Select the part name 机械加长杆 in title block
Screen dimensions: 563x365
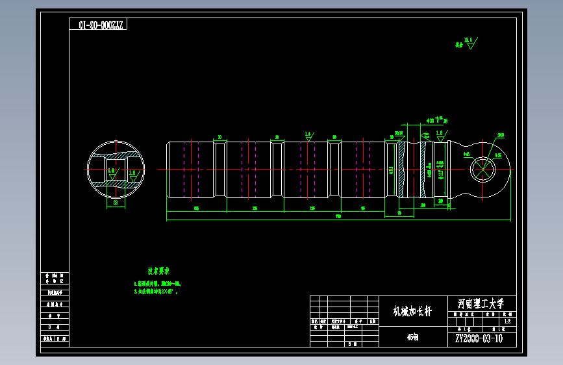pyautogui.click(x=412, y=311)
